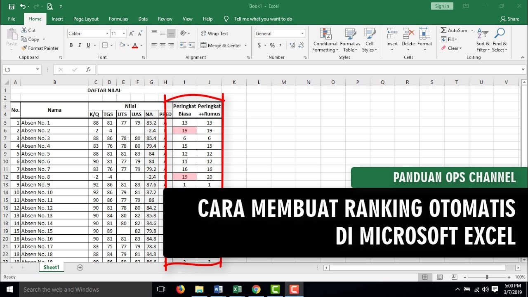Viewport: 528px width, 297px height.
Task: Click Search the web and Windows box
Action: pyautogui.click(x=86, y=289)
